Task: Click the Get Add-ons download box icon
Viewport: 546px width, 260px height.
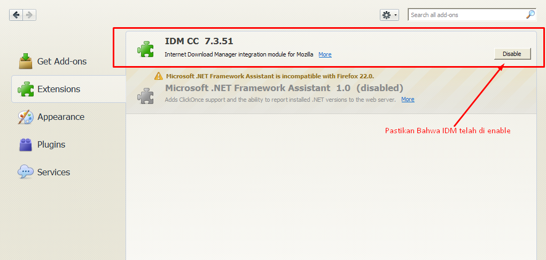Action: [x=26, y=61]
